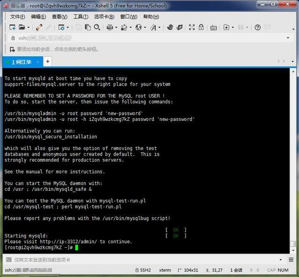Click the xterm status bar entry
Image resolution: width=299 pixels, height=277 pixels.
[165, 270]
